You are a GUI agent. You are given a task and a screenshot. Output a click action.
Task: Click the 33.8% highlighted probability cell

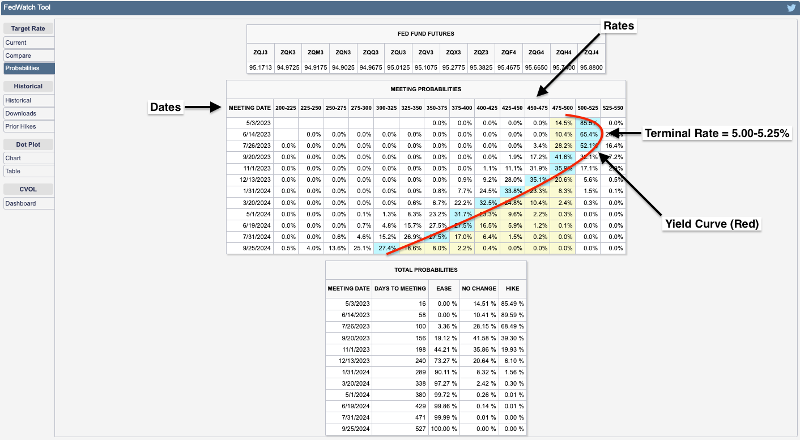[513, 191]
